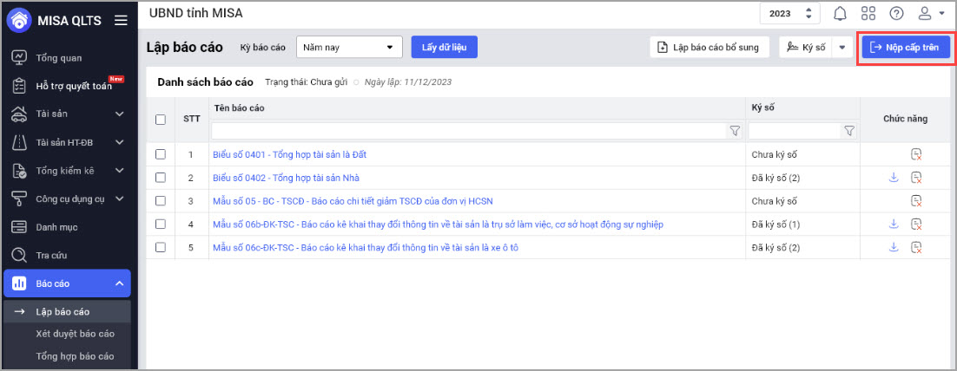This screenshot has height=371, width=957.
Task: Expand the Ký số dropdown arrow
Action: coord(841,48)
